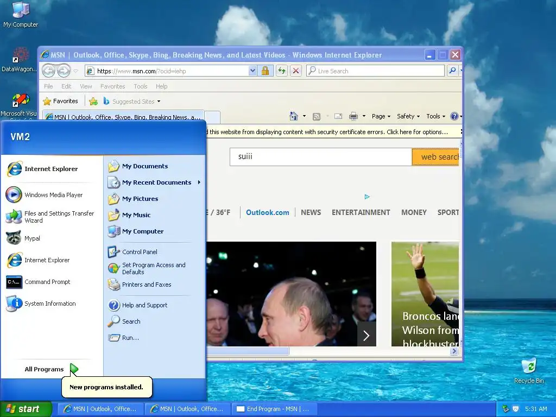Click next arrow on news slideshow
Image resolution: width=556 pixels, height=417 pixels.
pyautogui.click(x=367, y=334)
